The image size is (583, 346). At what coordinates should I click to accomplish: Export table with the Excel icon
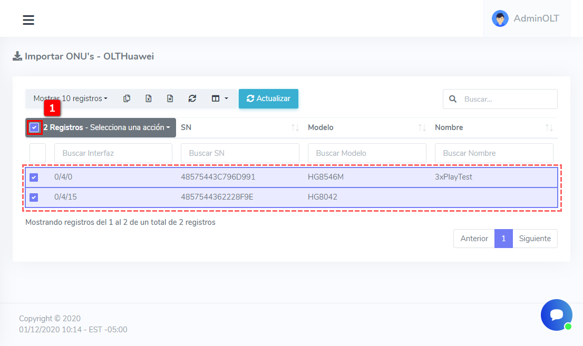point(149,98)
